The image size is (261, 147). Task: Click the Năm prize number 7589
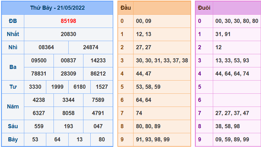(98, 100)
